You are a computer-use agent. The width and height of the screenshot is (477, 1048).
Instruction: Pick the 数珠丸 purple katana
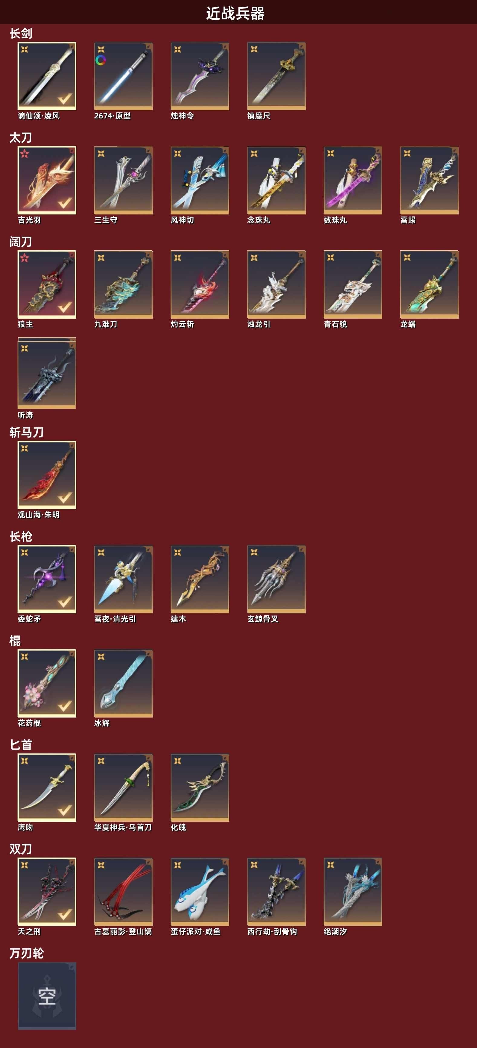point(353,180)
